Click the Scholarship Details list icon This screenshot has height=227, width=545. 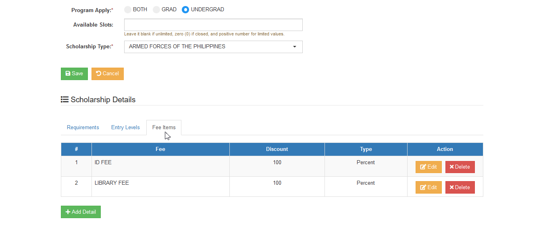pos(64,99)
